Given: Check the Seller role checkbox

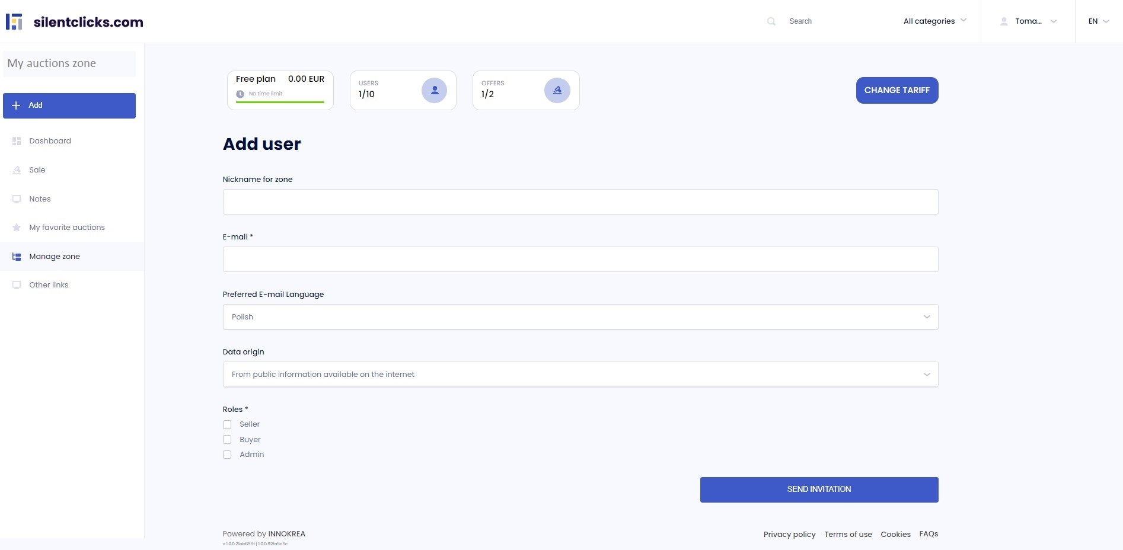Looking at the screenshot, I should click(227, 424).
